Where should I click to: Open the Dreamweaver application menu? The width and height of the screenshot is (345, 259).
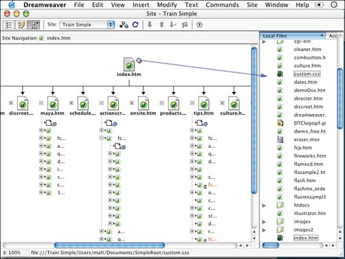click(x=45, y=5)
